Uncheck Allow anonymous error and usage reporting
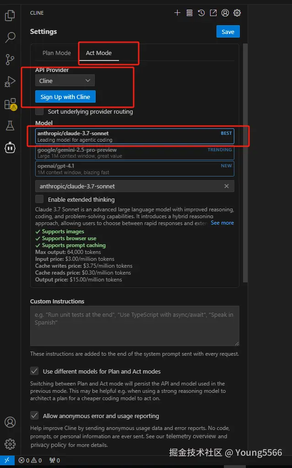The width and height of the screenshot is (292, 468). click(35, 415)
